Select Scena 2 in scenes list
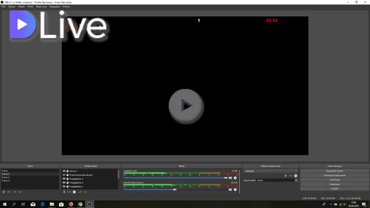Viewport: 370px width, 208px height. click(29, 174)
